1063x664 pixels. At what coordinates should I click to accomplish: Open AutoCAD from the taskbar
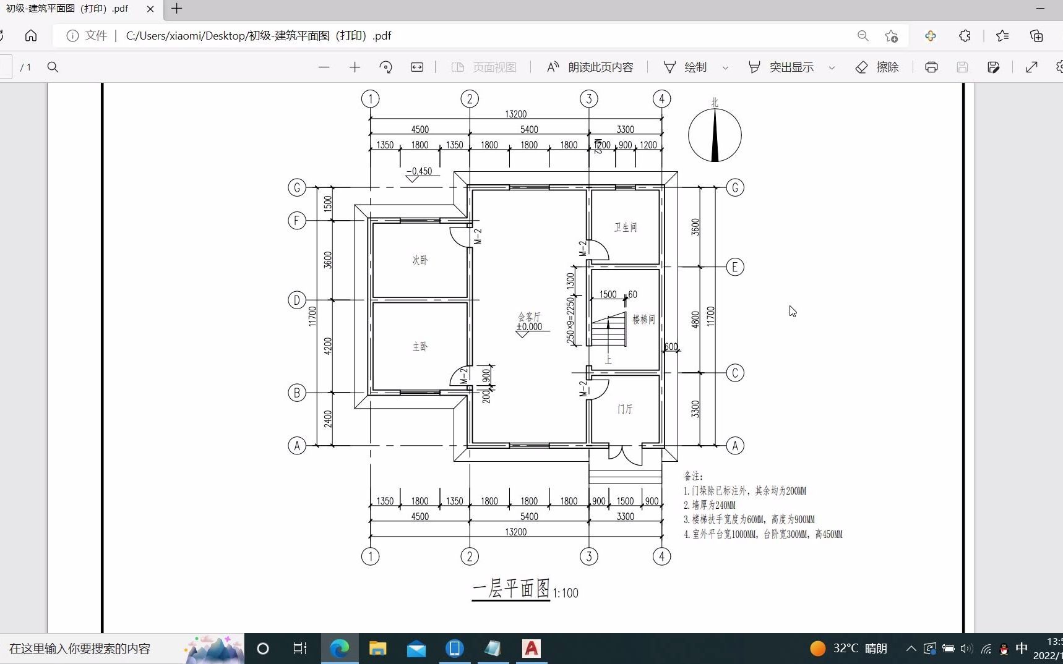point(531,649)
